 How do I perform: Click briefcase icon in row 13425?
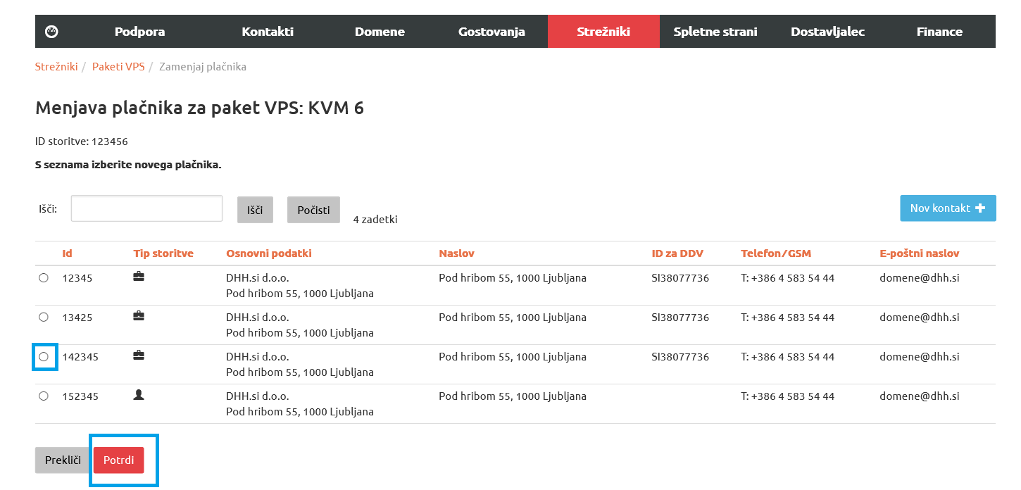pyautogui.click(x=139, y=317)
